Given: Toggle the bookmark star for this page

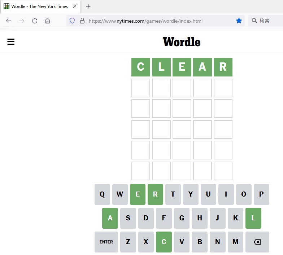Looking at the screenshot, I should coord(239,21).
